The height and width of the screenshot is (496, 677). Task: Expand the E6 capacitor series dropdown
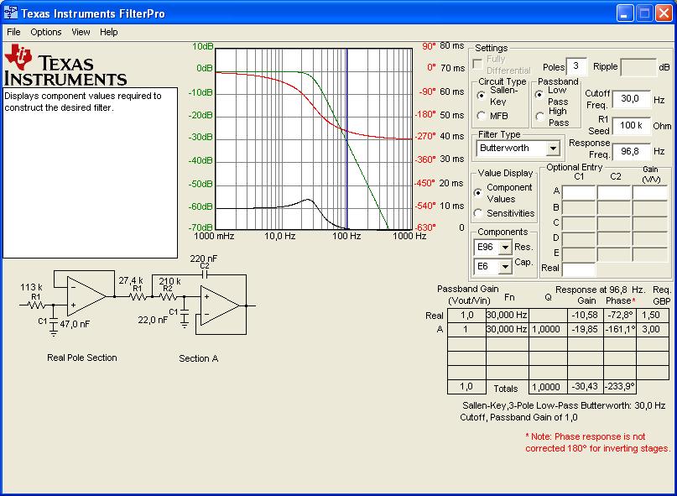(x=504, y=267)
